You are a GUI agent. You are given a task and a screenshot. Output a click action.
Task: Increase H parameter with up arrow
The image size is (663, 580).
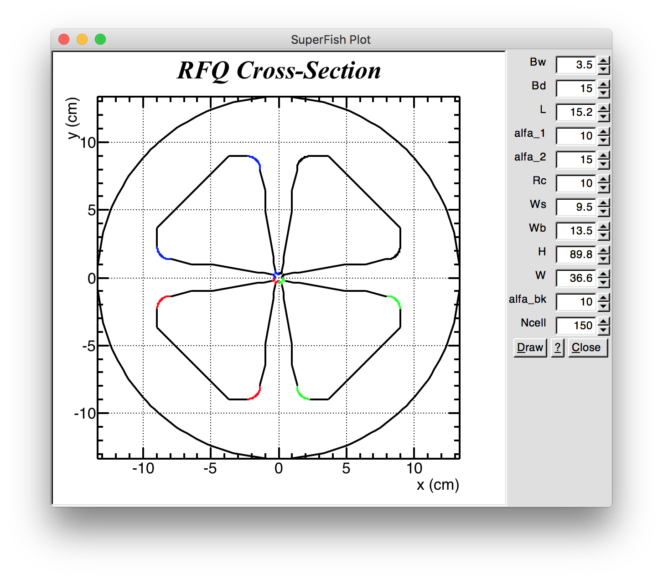pyautogui.click(x=604, y=250)
